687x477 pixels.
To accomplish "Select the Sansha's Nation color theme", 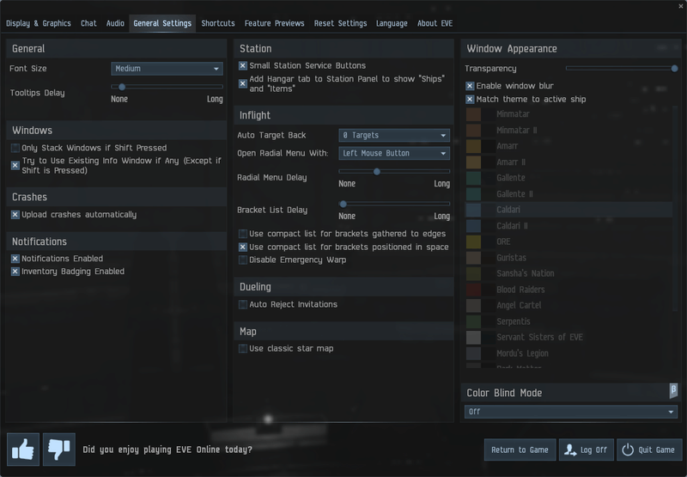I will point(568,273).
